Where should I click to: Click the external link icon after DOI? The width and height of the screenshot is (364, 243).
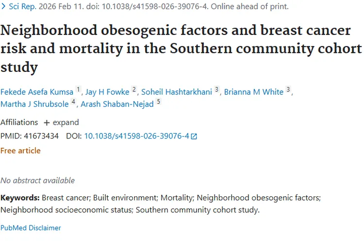[194, 137]
